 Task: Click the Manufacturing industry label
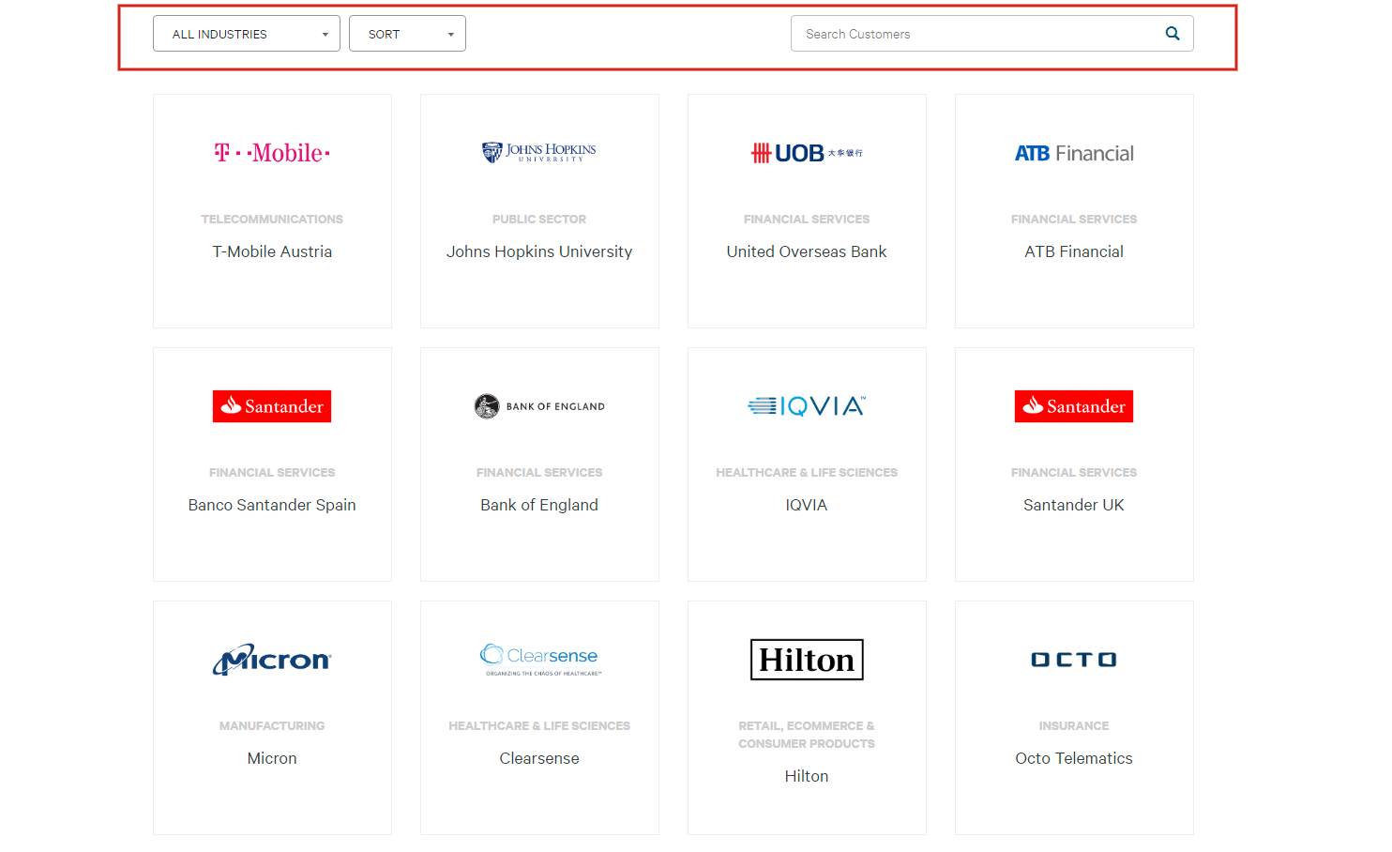click(272, 725)
